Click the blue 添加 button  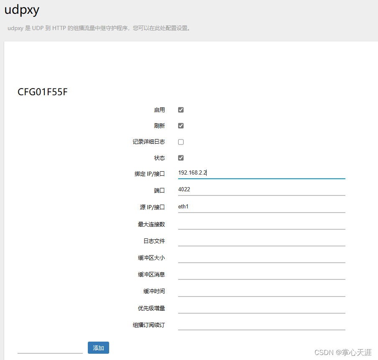[x=98, y=348]
